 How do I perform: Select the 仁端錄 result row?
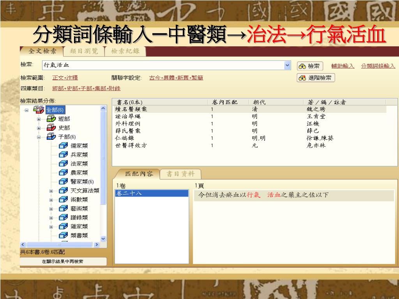250,138
